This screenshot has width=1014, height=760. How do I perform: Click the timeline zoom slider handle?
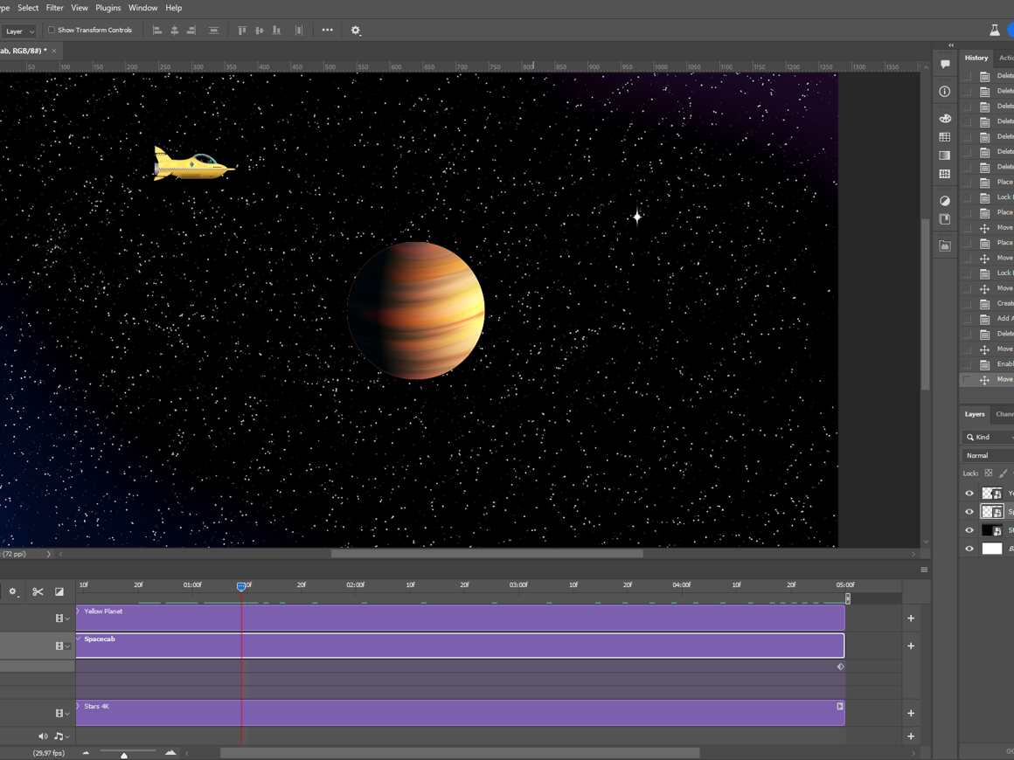(124, 755)
